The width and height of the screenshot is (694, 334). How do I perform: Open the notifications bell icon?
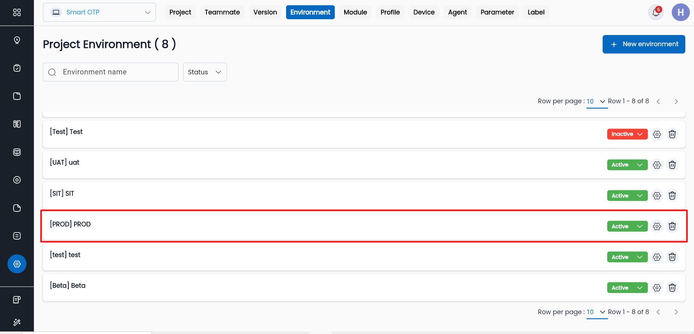pyautogui.click(x=655, y=12)
